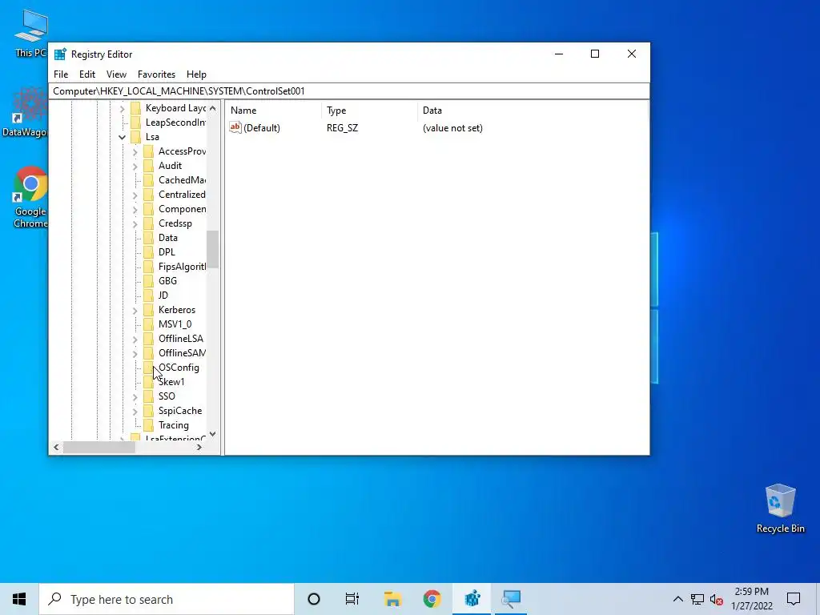Image resolution: width=820 pixels, height=615 pixels.
Task: Click the Registry Editor title bar icon
Action: [x=61, y=54]
